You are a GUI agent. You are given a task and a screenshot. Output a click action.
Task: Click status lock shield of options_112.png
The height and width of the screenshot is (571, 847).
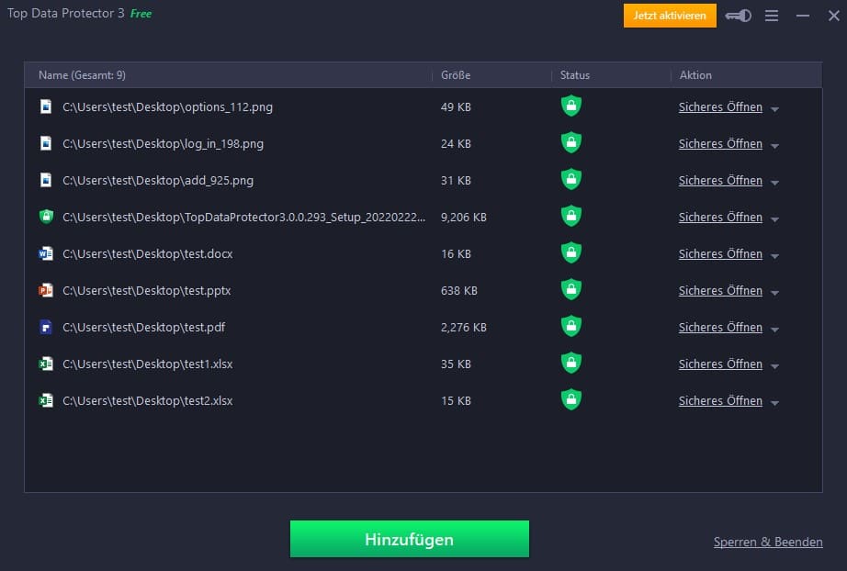click(571, 106)
